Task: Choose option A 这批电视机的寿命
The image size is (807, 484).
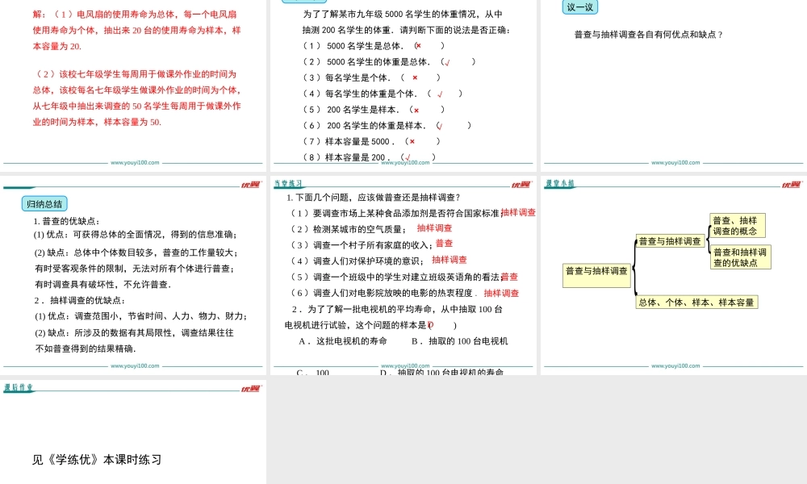Action: [x=343, y=341]
